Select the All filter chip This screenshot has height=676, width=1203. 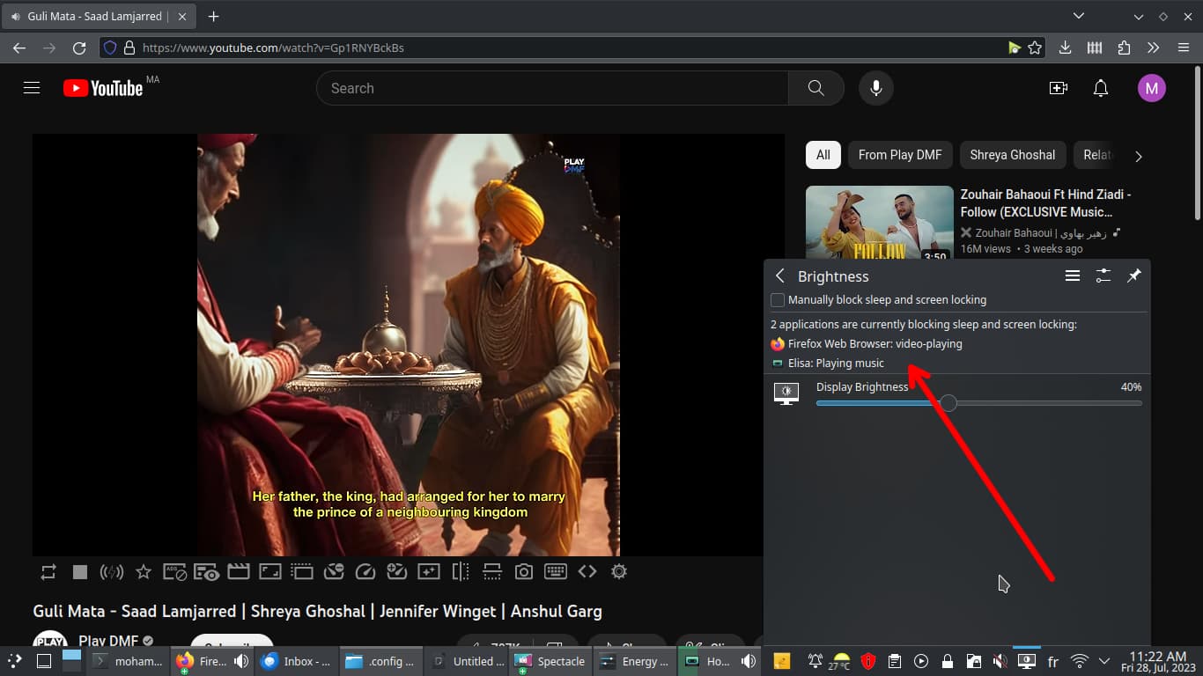click(x=823, y=155)
